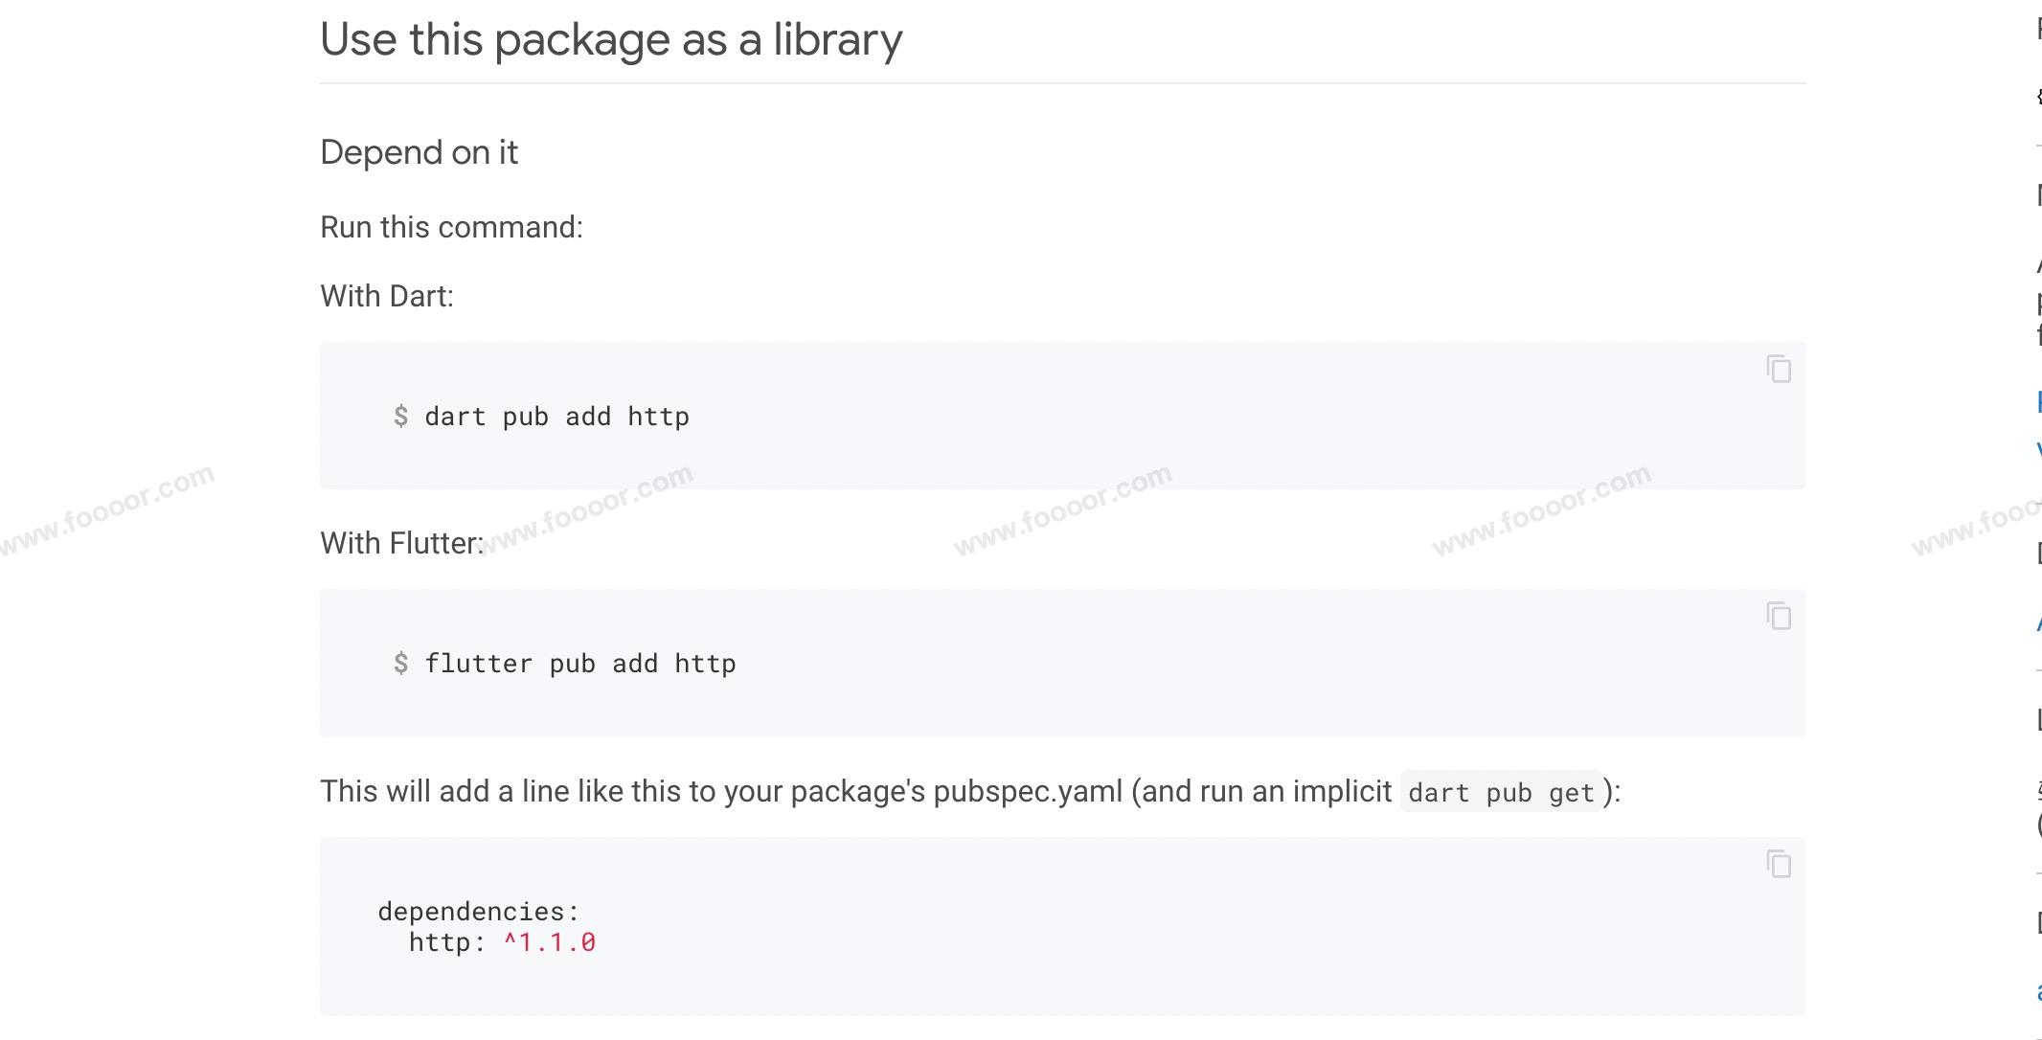This screenshot has height=1040, width=2042.
Task: Click the "Run this command:" text
Action: (x=451, y=227)
